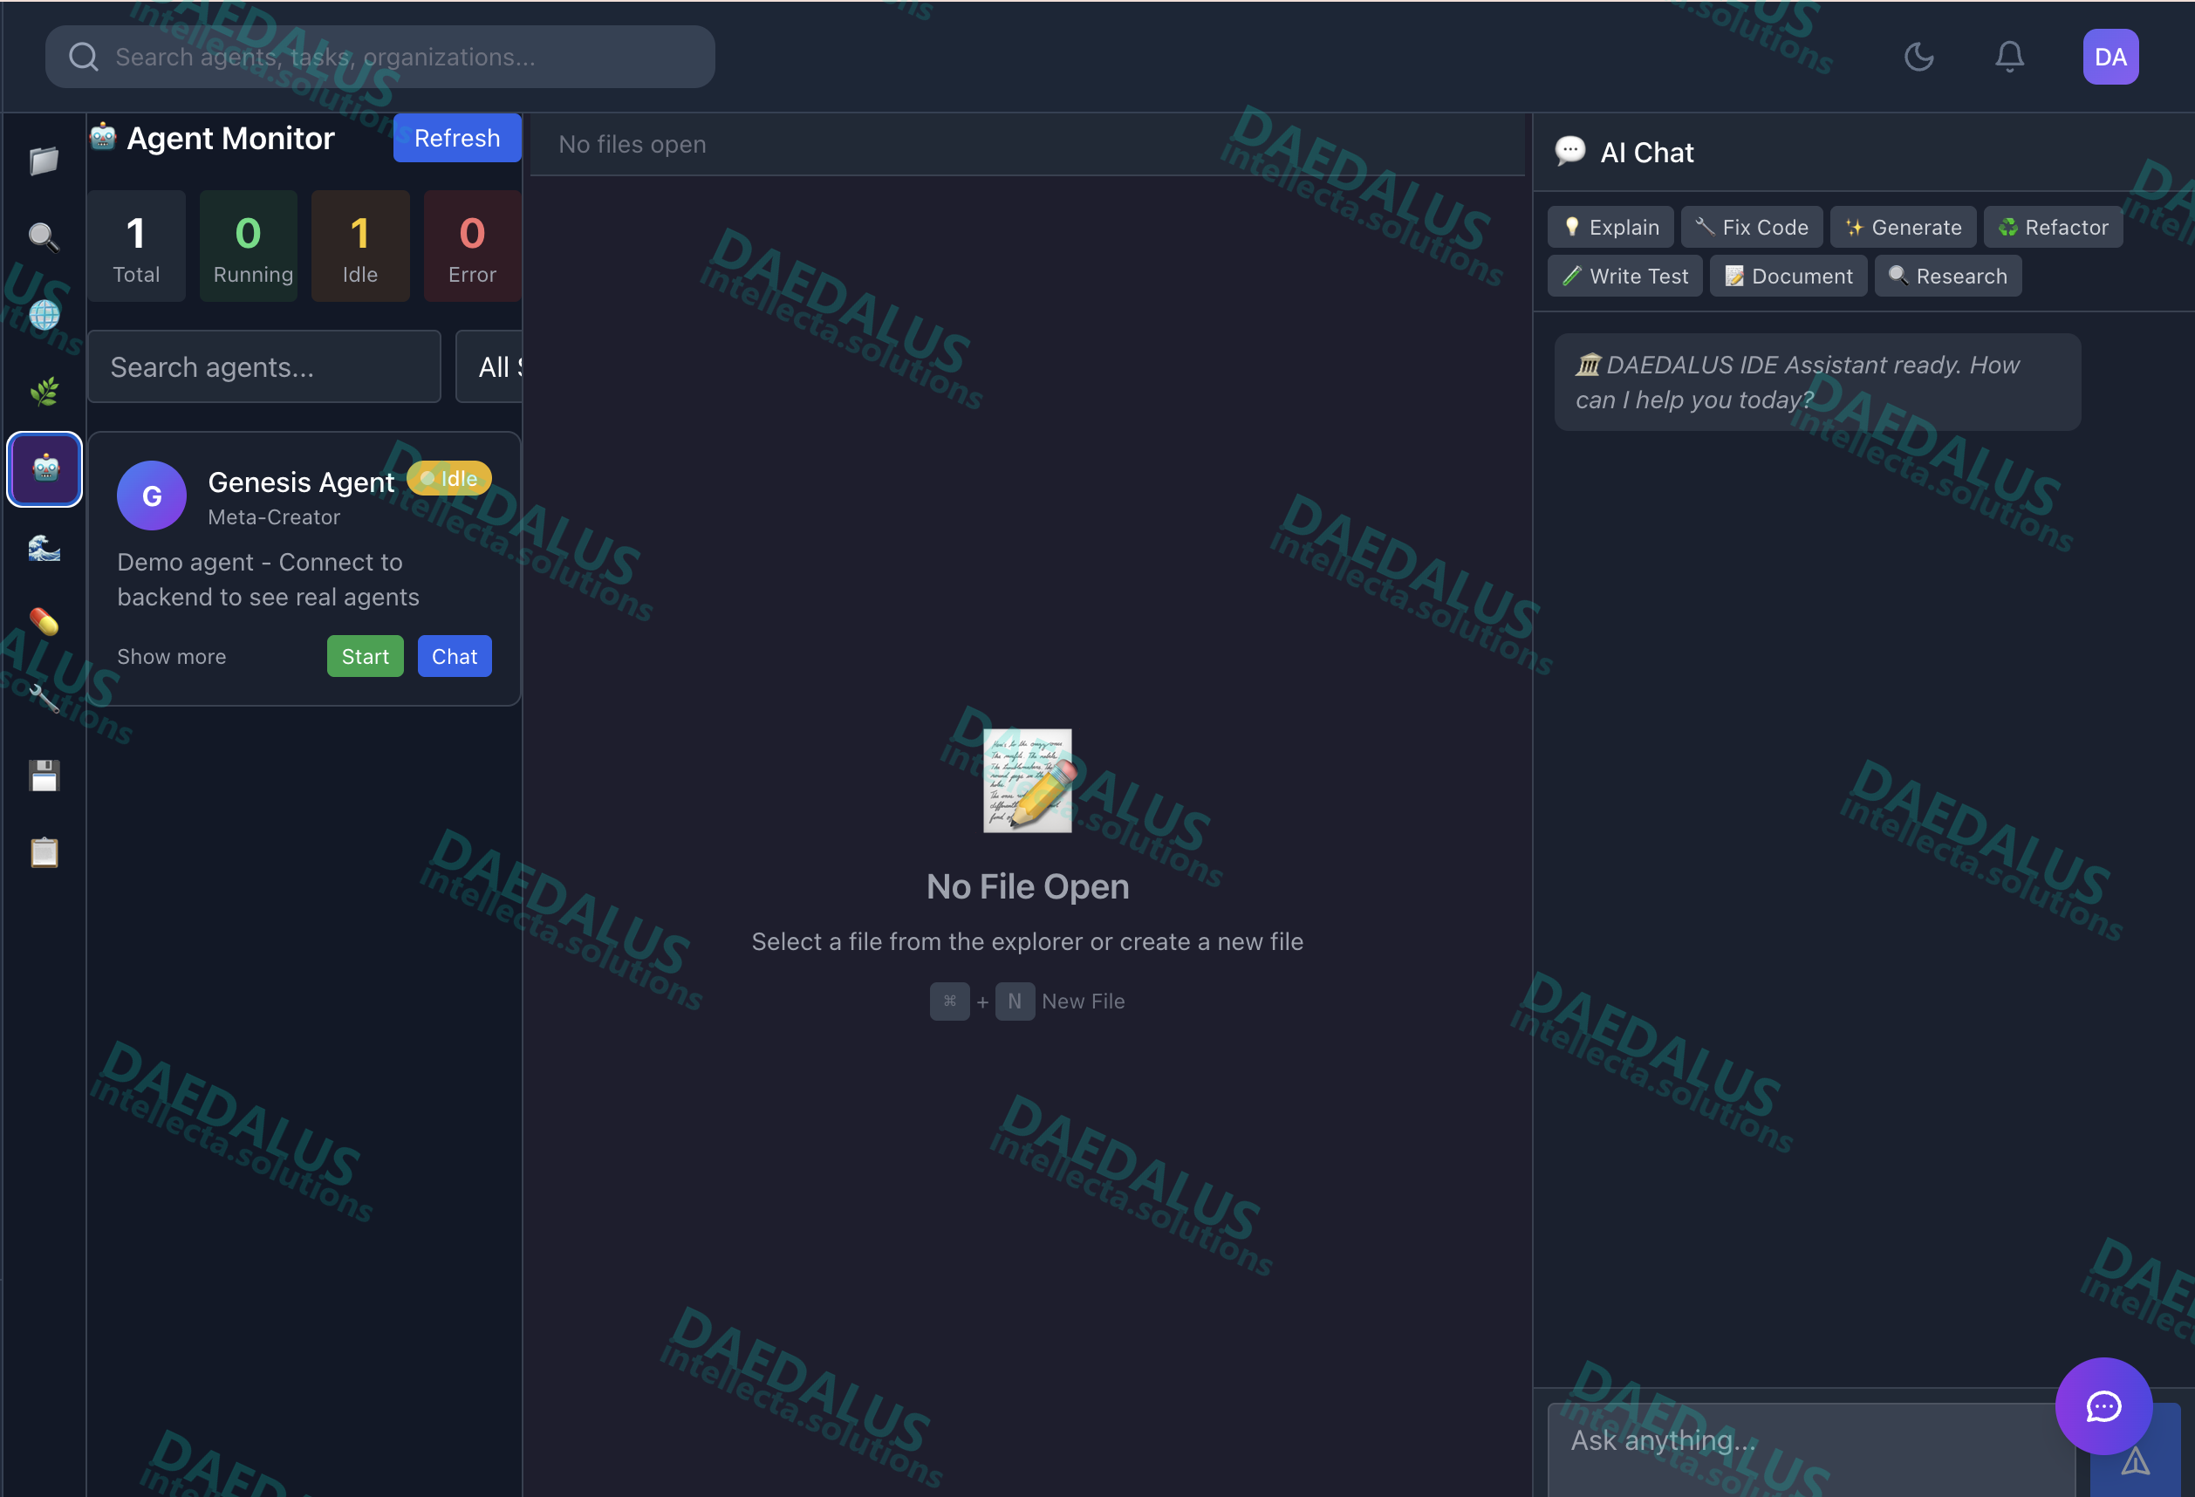Screen dimensions: 2195x1497
Task: Click the Demo agent description text
Action: click(x=268, y=579)
